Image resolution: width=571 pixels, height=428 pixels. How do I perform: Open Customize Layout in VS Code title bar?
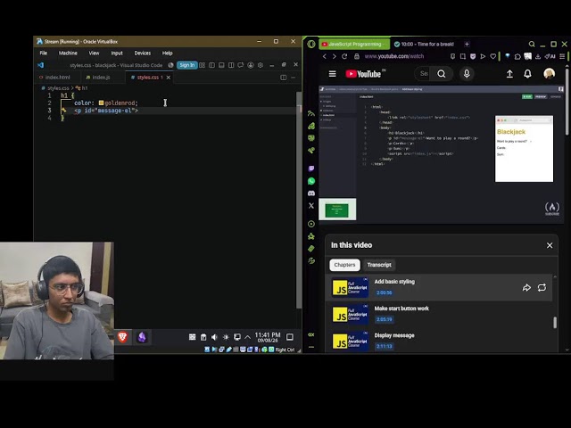203,65
